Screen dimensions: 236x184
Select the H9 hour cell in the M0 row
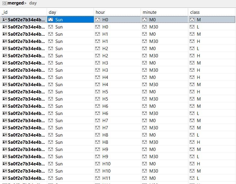click(117, 149)
